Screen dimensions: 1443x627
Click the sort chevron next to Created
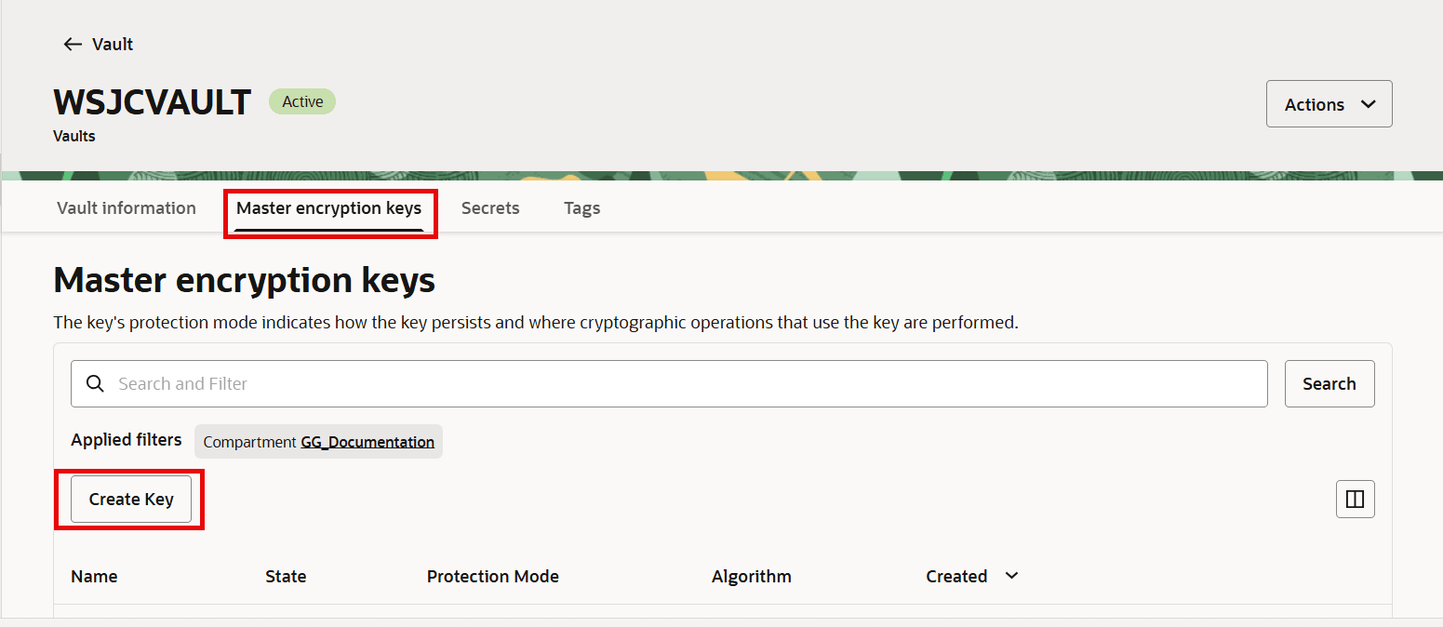tap(1010, 576)
